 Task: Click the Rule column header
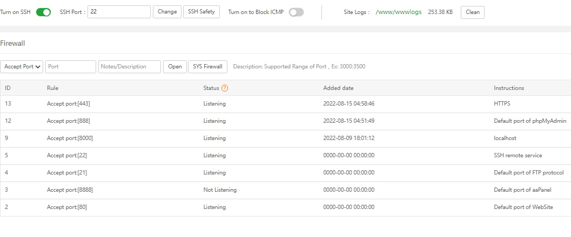click(52, 88)
